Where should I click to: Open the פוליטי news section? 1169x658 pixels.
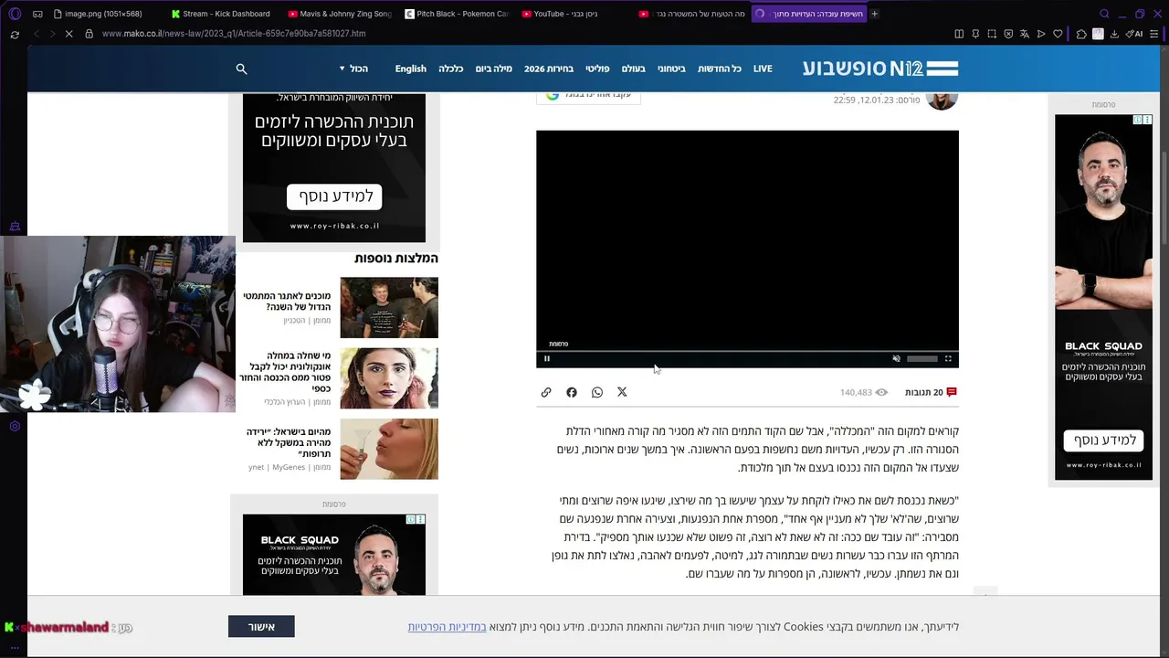[597, 69]
